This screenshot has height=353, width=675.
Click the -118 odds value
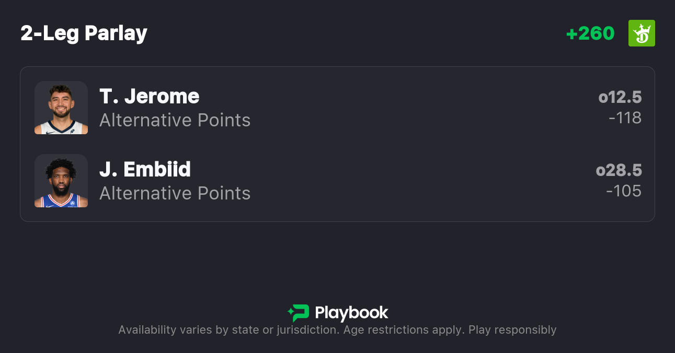click(625, 118)
